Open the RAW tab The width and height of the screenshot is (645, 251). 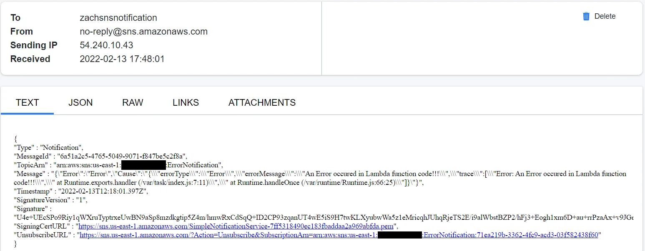pos(132,102)
